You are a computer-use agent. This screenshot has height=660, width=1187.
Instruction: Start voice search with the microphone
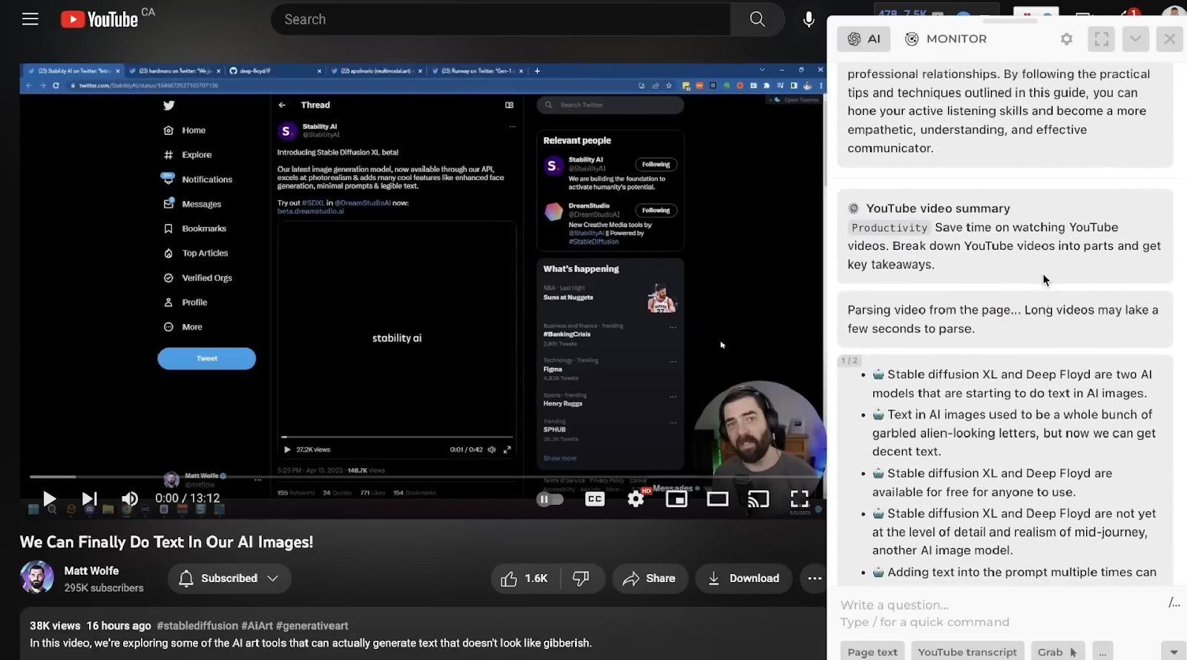tap(809, 19)
